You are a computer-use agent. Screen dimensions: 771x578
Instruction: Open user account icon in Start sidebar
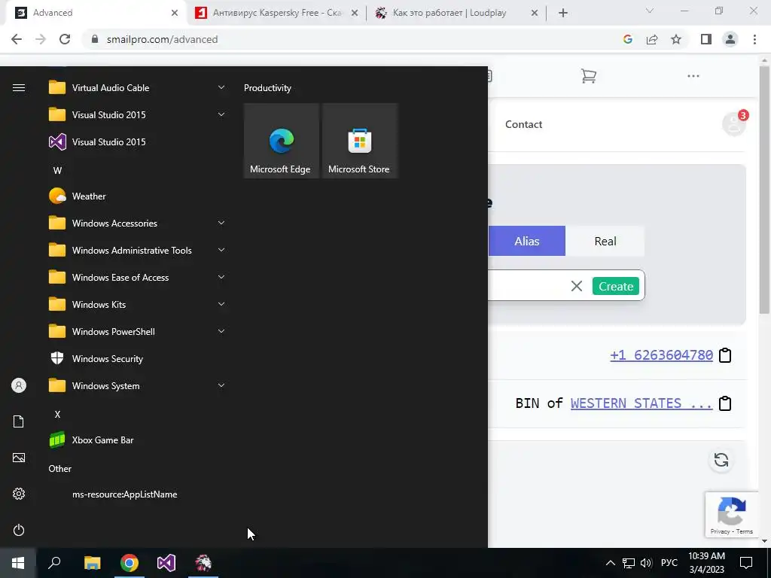click(19, 385)
